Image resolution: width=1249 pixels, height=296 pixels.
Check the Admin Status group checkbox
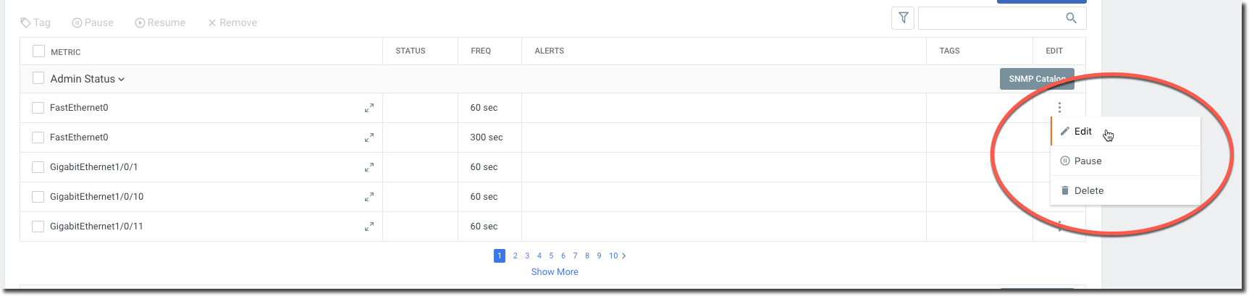(x=38, y=78)
